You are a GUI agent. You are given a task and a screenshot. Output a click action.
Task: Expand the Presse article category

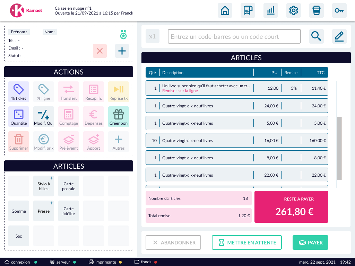coord(44,211)
